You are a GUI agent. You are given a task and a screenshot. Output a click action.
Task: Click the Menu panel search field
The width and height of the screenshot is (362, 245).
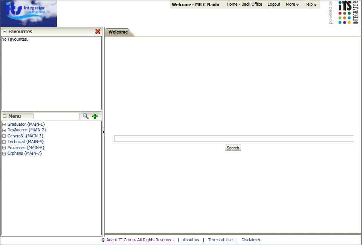click(x=56, y=116)
